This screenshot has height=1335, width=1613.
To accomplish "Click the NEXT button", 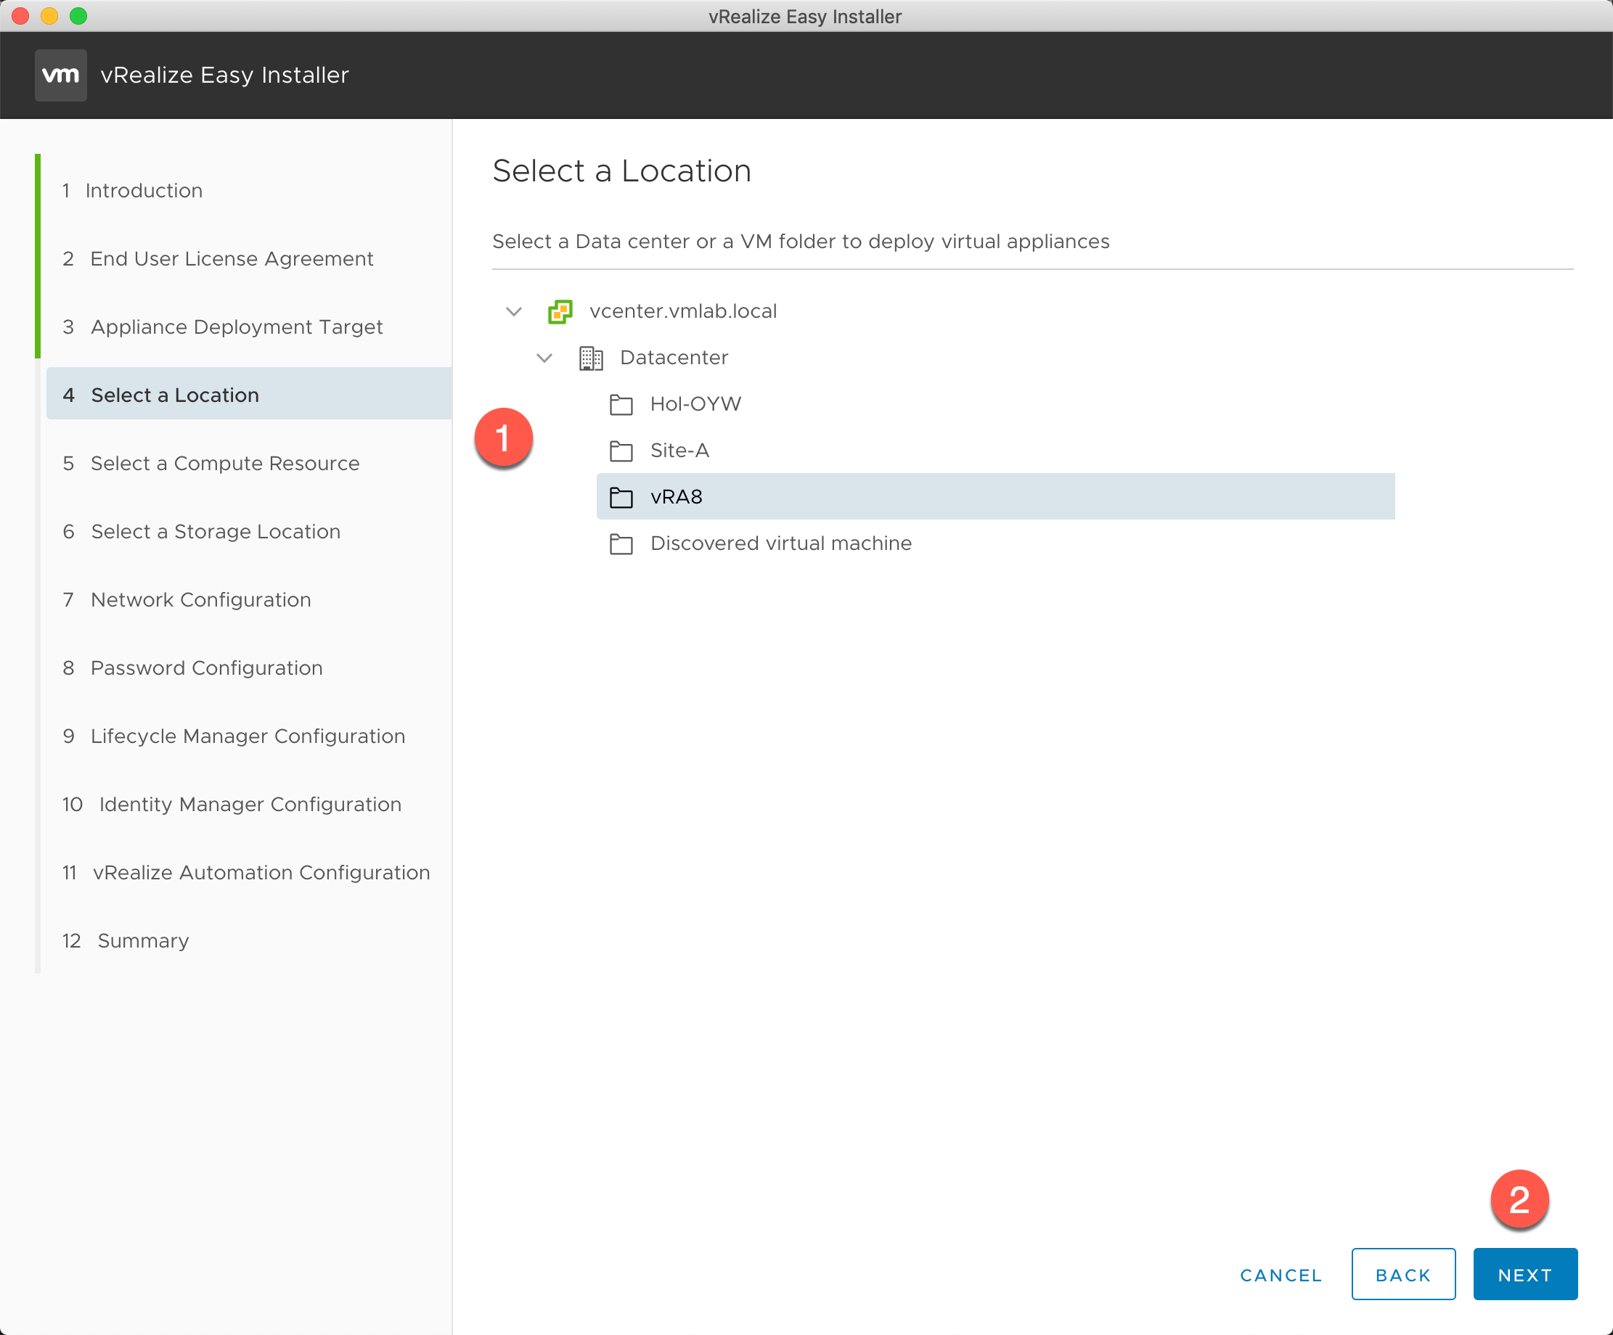I will pyautogui.click(x=1525, y=1274).
